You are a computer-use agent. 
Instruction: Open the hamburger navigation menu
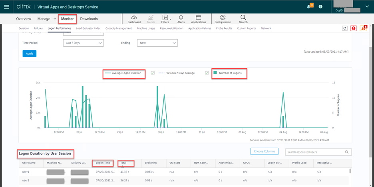[x=6, y=7]
